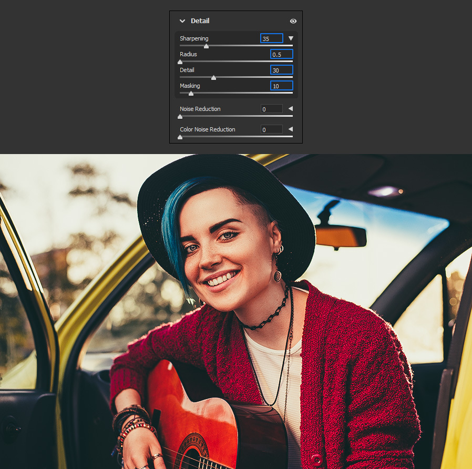The height and width of the screenshot is (469, 472).
Task: Expand Color Noise Reduction options triangle
Action: [x=291, y=129]
